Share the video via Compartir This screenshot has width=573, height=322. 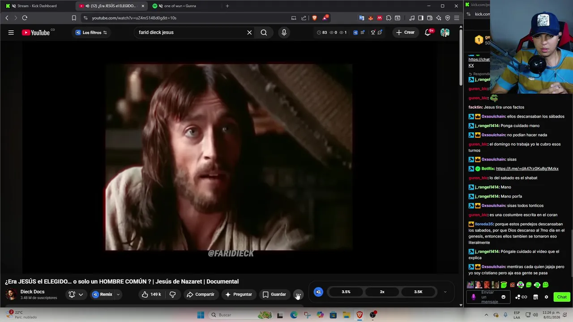tap(201, 294)
